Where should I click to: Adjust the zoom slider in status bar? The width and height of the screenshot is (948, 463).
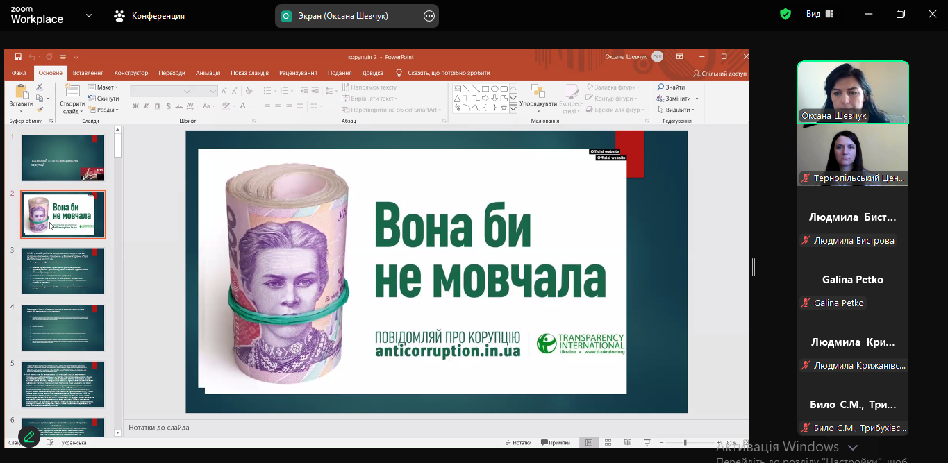(685, 443)
